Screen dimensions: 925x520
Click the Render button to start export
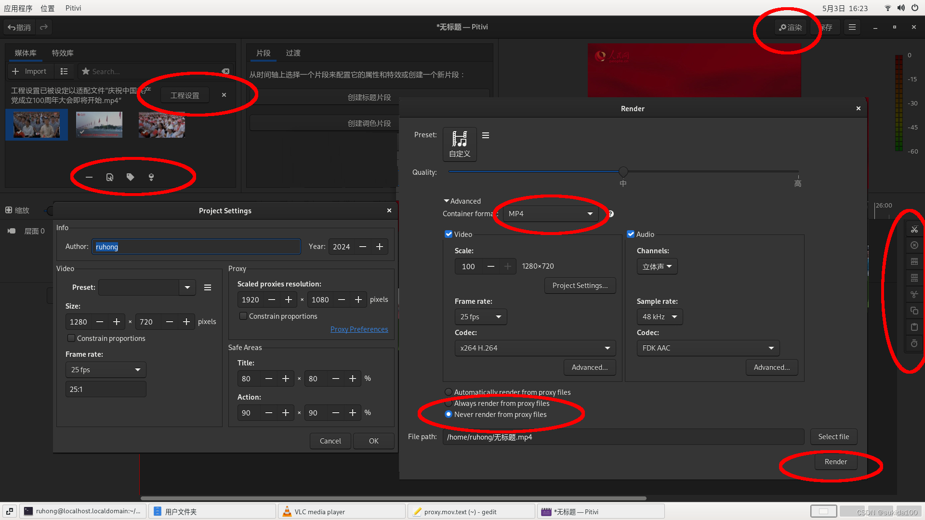pyautogui.click(x=836, y=461)
